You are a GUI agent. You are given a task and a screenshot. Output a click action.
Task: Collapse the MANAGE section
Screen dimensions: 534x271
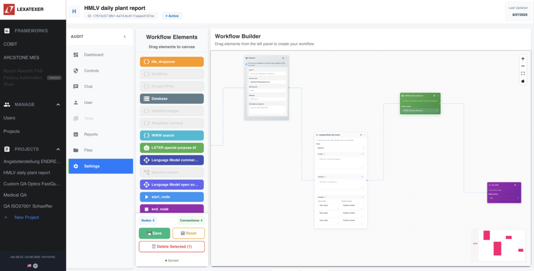click(x=57, y=104)
